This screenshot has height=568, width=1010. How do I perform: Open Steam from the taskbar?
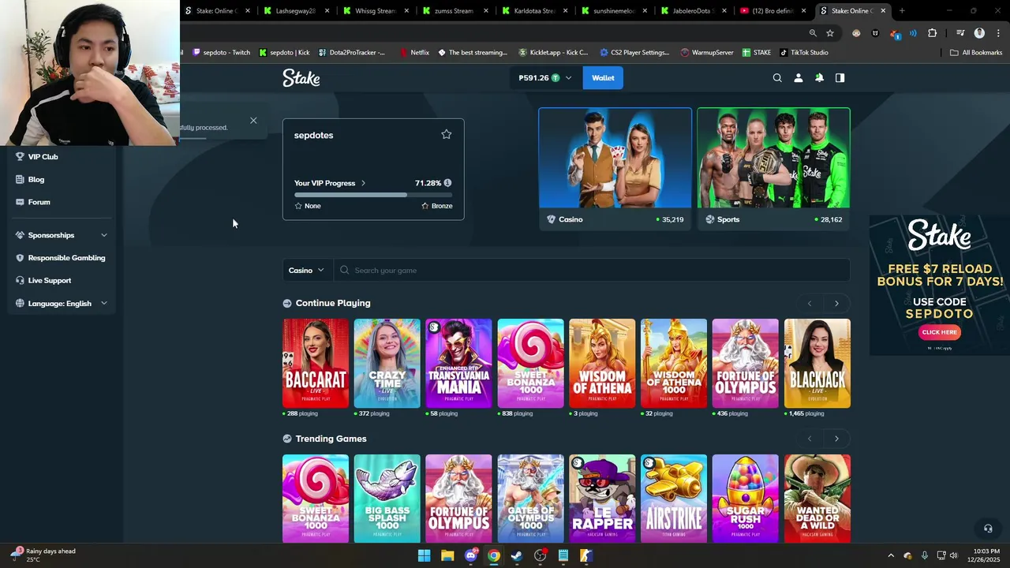click(517, 555)
